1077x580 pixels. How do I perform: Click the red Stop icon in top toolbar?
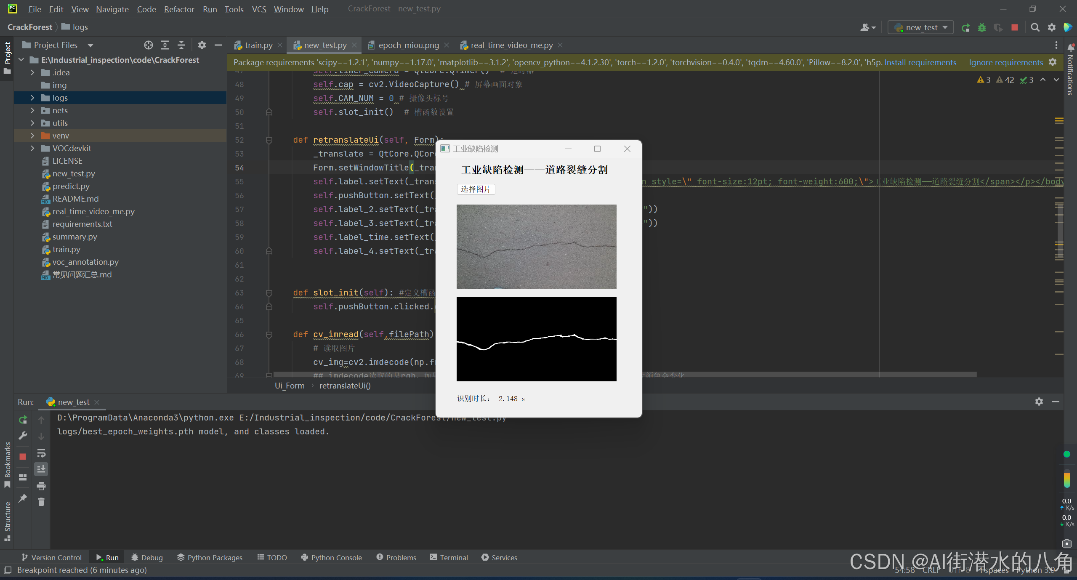1015,27
